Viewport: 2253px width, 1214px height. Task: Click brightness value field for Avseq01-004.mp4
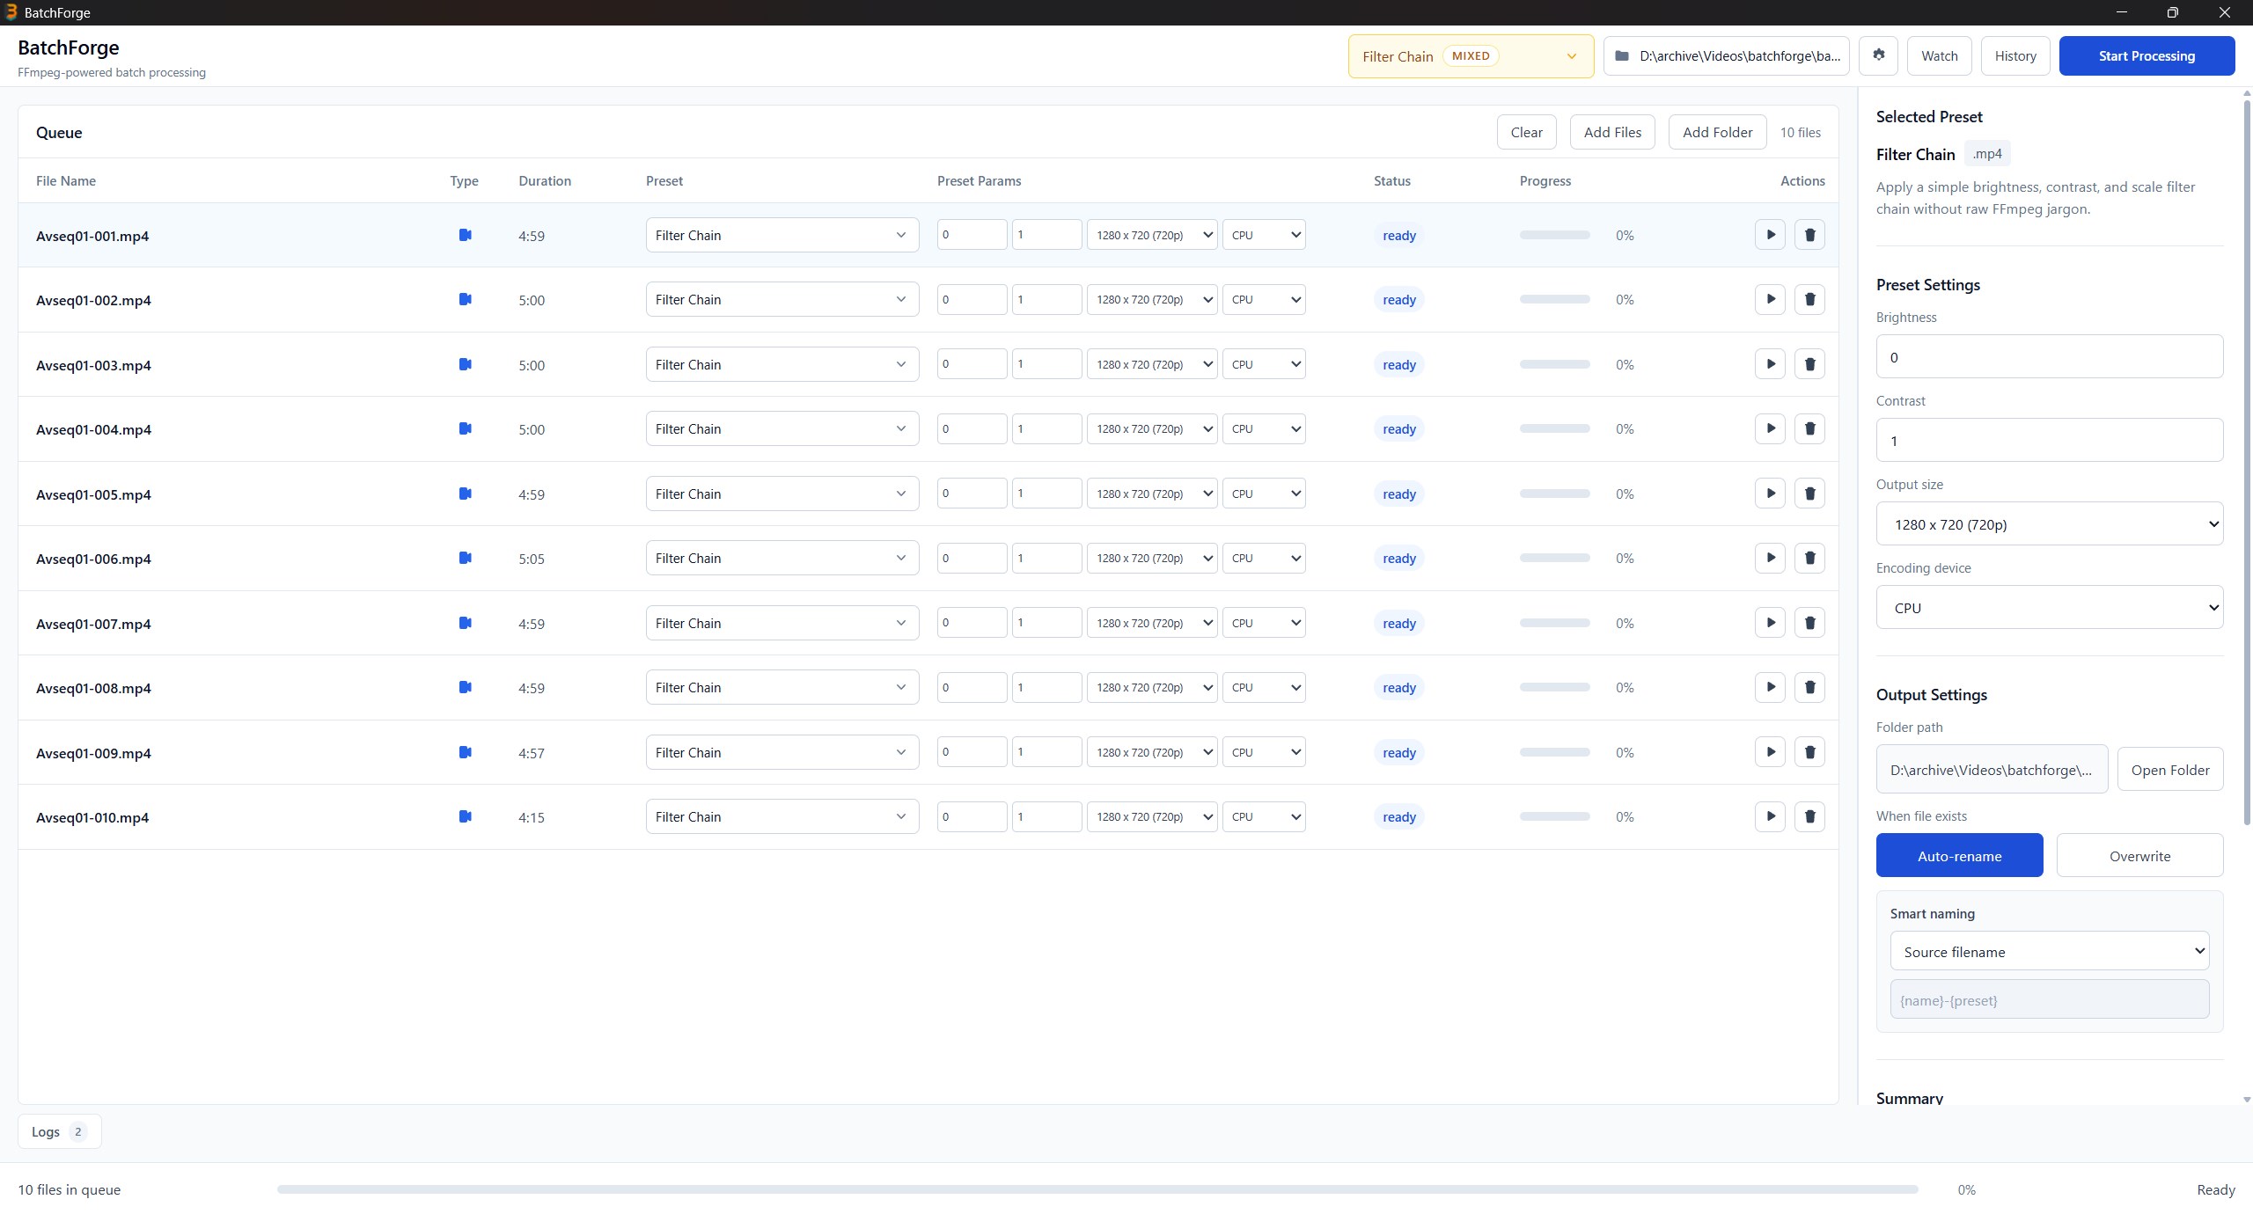tap(972, 428)
